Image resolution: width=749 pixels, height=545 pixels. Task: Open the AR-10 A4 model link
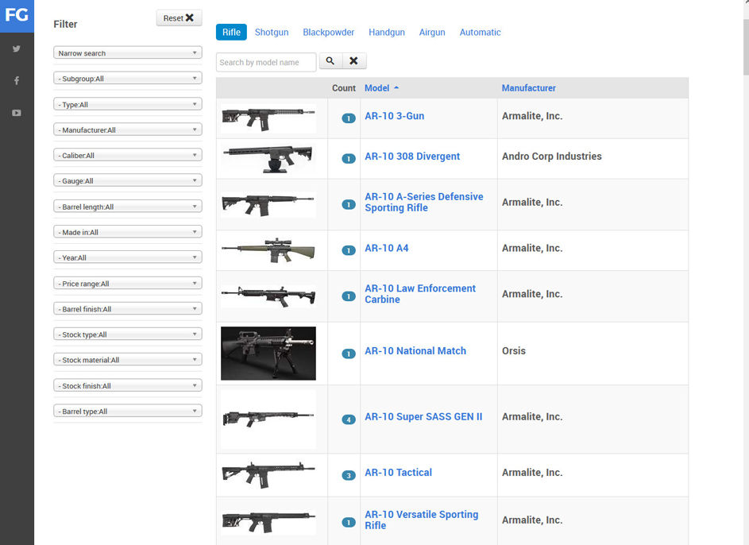[387, 248]
